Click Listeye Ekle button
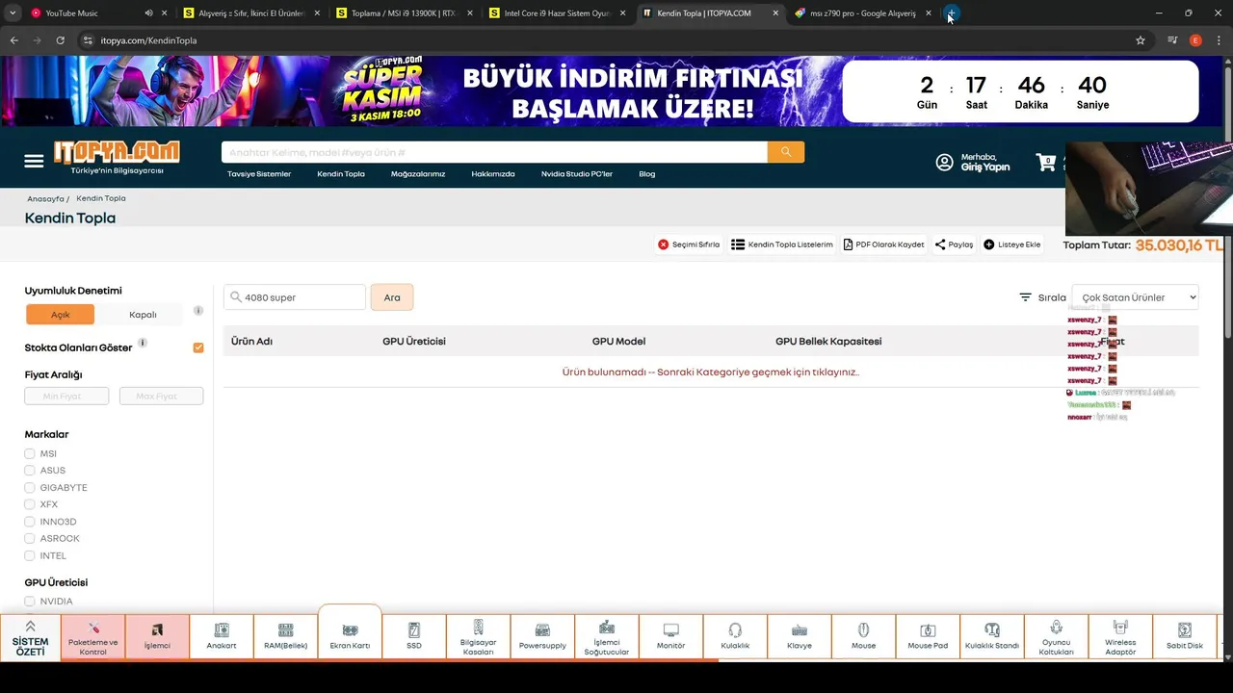The image size is (1233, 693). [1012, 244]
